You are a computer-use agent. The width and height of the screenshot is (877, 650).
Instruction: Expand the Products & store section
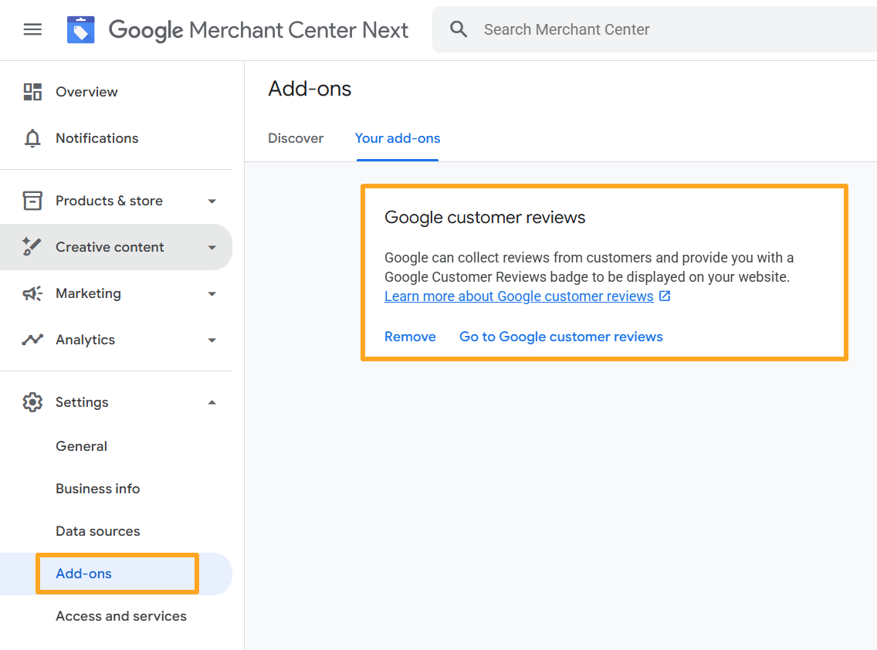click(212, 200)
